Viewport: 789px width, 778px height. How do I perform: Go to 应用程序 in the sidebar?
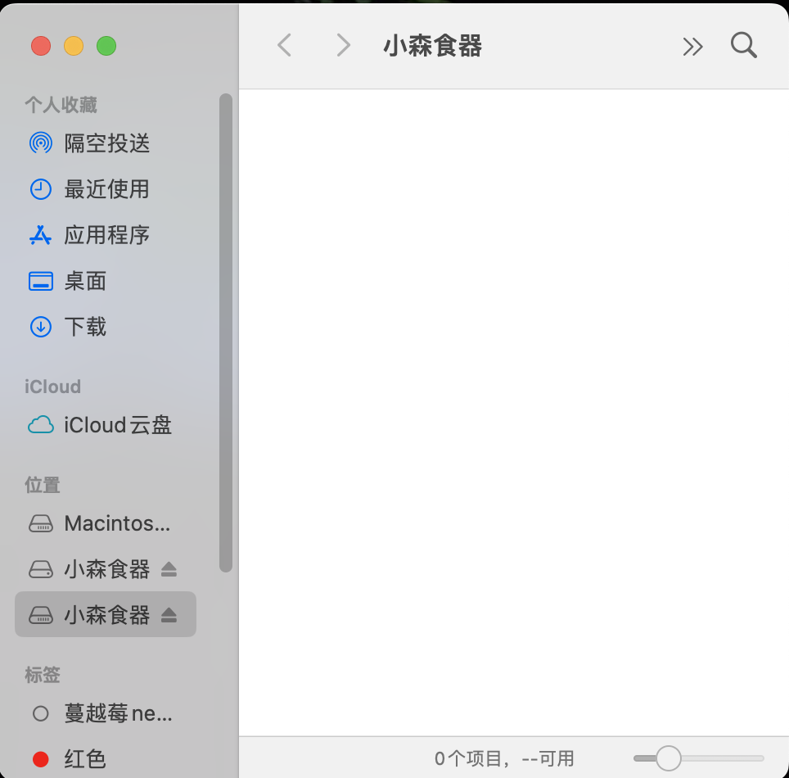pyautogui.click(x=106, y=235)
